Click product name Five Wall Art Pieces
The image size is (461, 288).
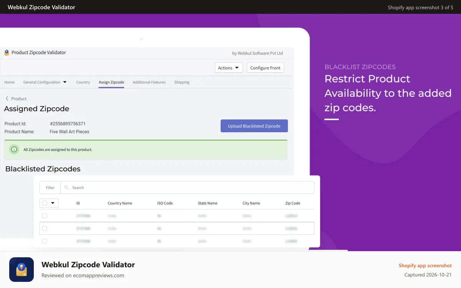click(69, 132)
